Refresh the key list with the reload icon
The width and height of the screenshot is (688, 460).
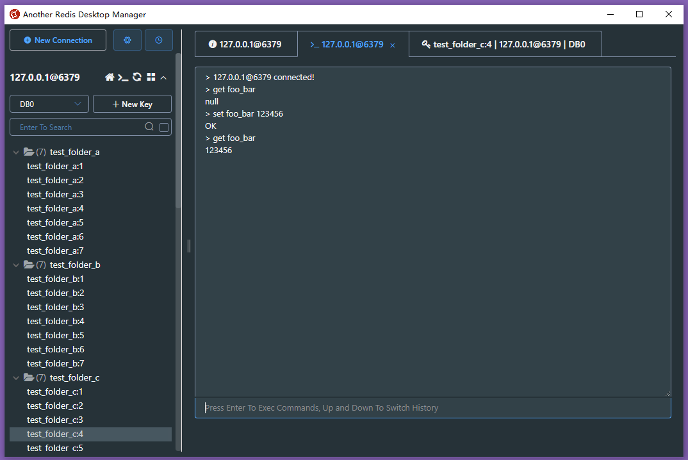pos(137,77)
